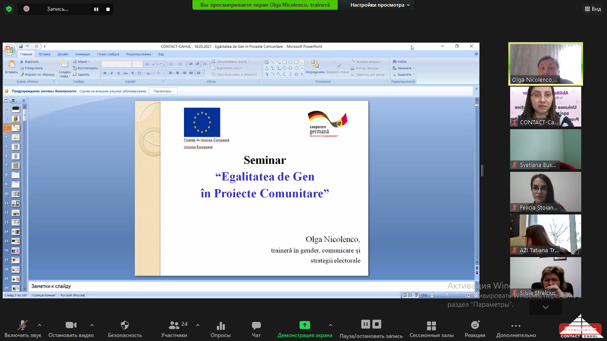
Task: Expand the video options arrow next to camera
Action: (x=92, y=325)
